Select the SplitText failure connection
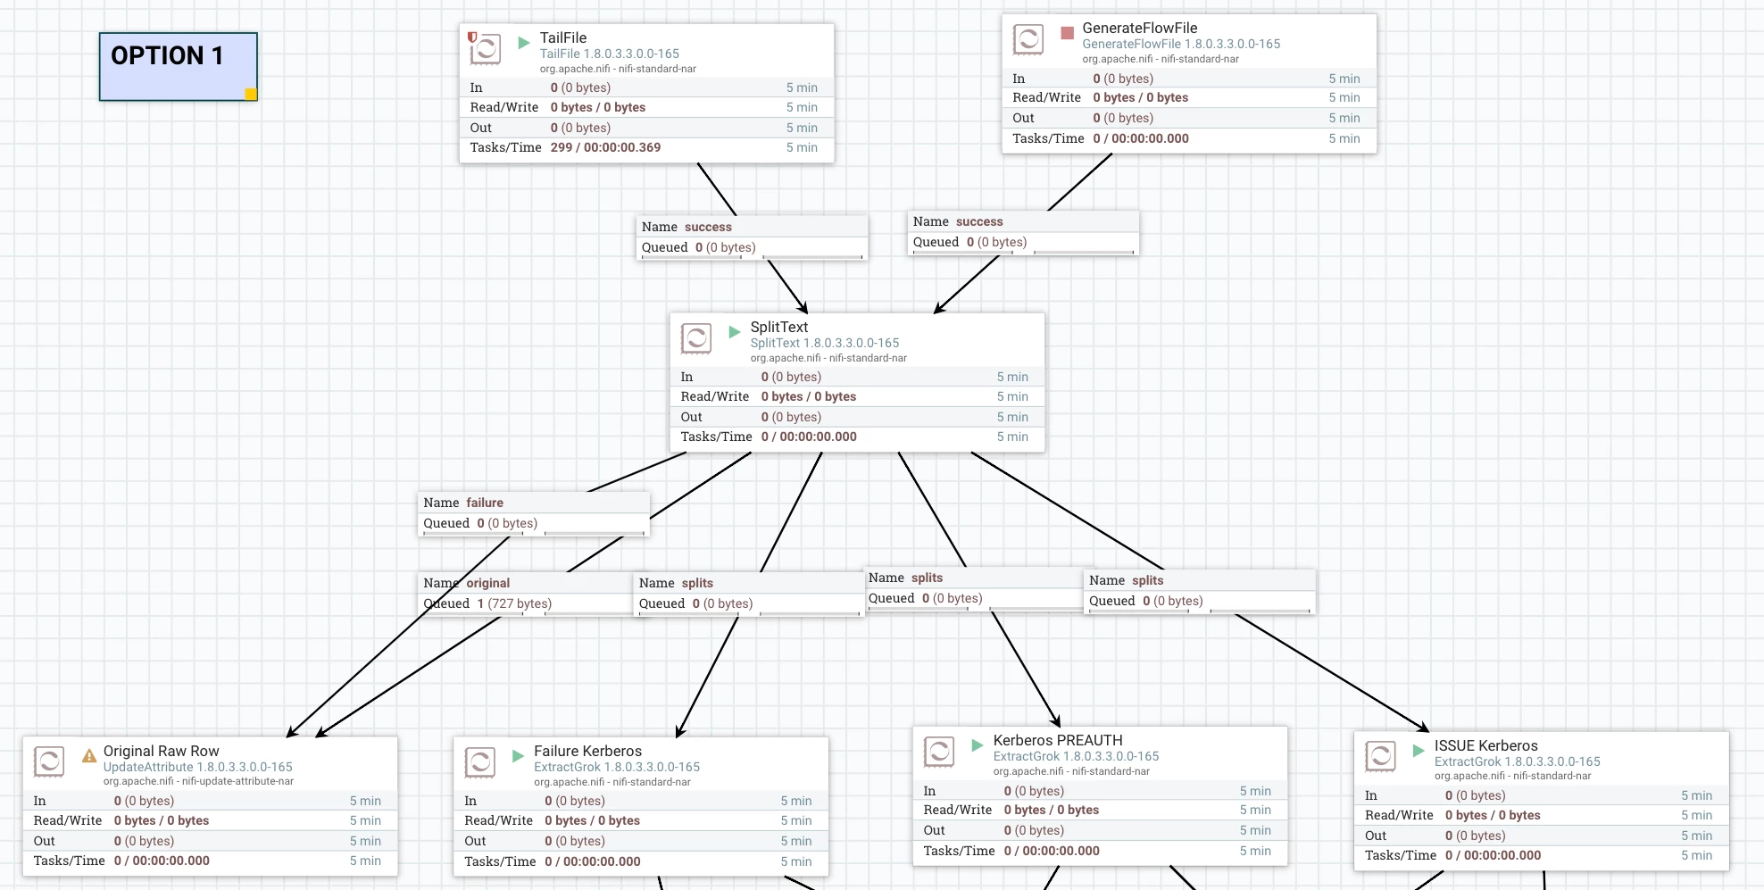The image size is (1764, 890). [534, 513]
